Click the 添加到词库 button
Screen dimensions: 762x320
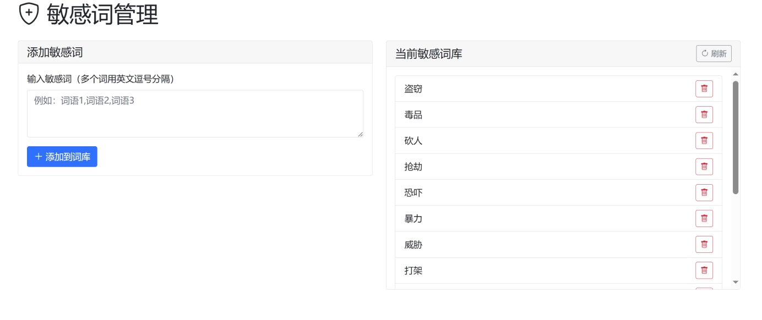click(62, 156)
